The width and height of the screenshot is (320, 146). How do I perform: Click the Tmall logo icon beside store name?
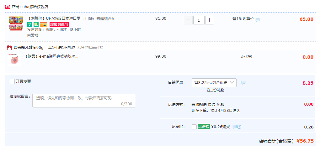8,7
